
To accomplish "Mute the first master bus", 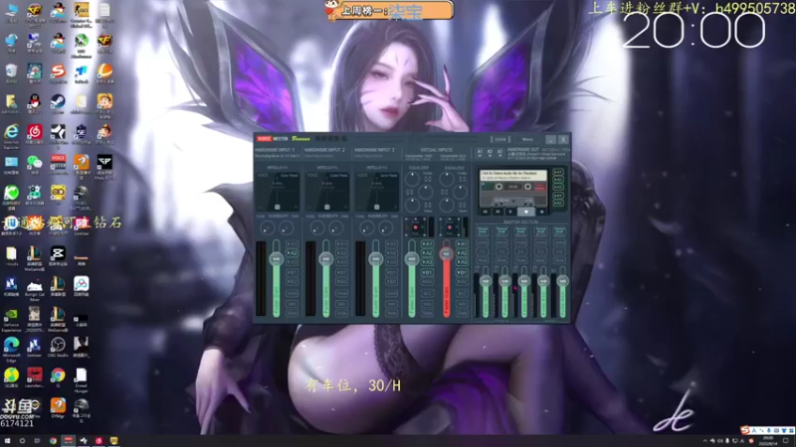I will tap(483, 260).
